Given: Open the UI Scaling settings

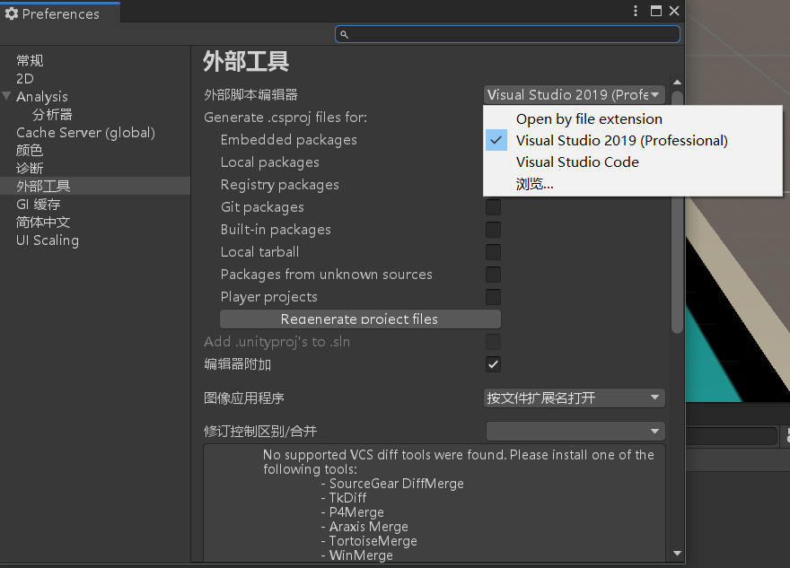Looking at the screenshot, I should pyautogui.click(x=48, y=240).
